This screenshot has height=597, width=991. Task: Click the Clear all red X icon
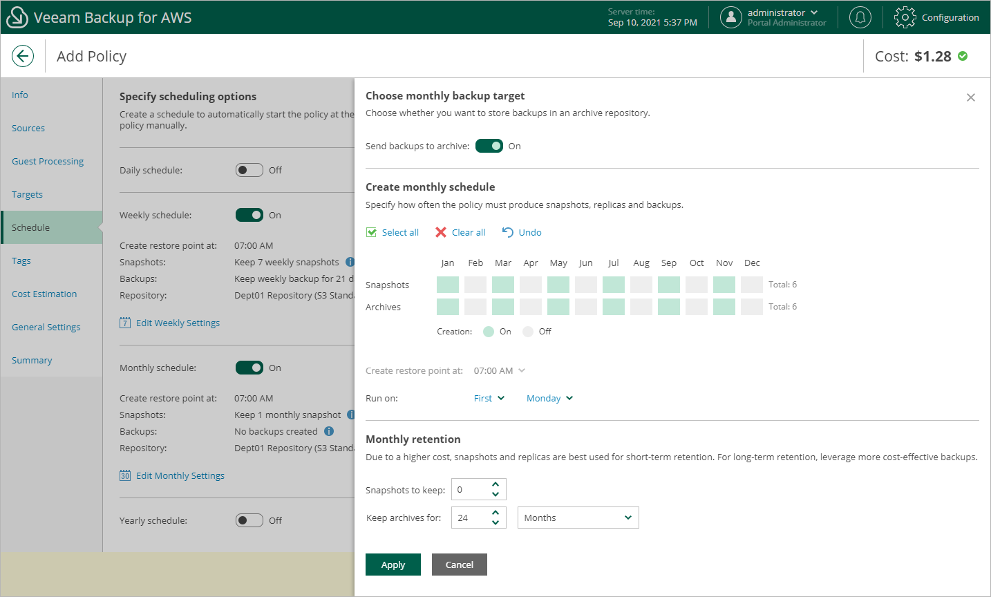pyautogui.click(x=441, y=232)
